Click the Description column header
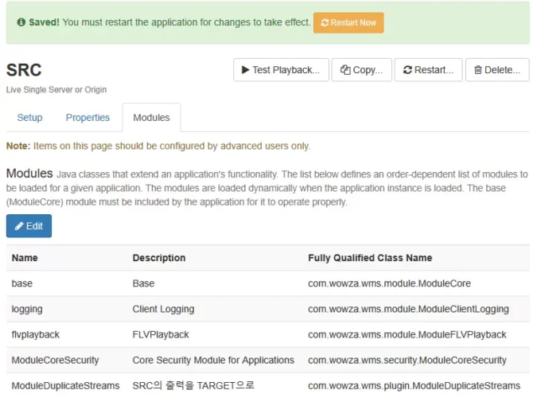The image size is (533, 398). [159, 258]
